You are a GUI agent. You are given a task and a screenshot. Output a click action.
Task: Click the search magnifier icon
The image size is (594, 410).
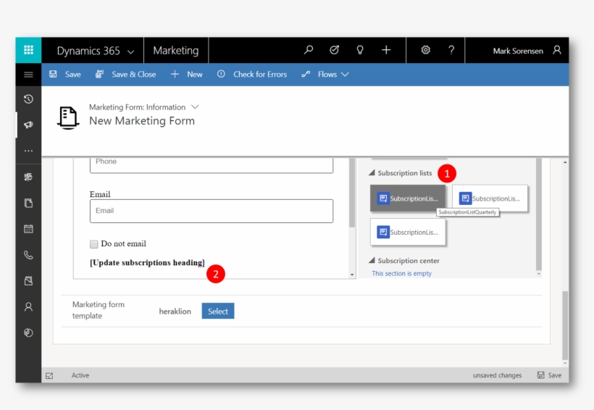[x=309, y=50]
